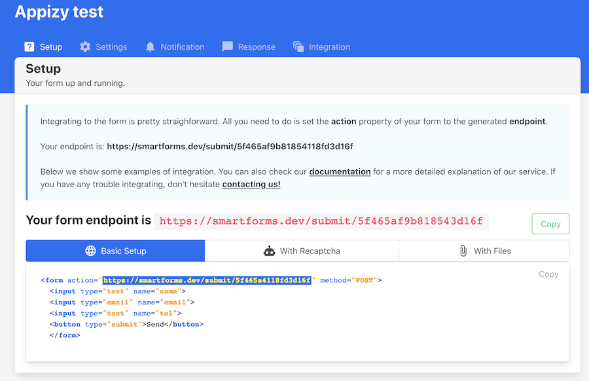This screenshot has height=381, width=589.
Task: Click the Response chat bubble icon
Action: (227, 47)
